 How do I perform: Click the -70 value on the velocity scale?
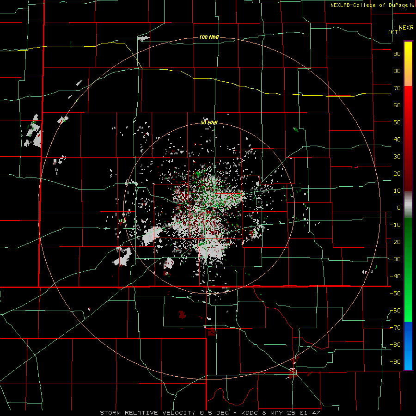[395, 328]
